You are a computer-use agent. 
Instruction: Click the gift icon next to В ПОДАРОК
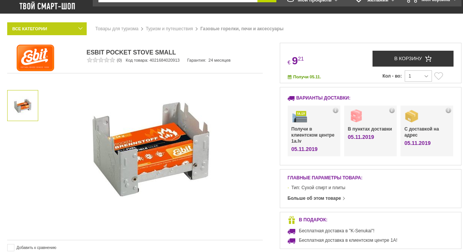click(x=292, y=220)
